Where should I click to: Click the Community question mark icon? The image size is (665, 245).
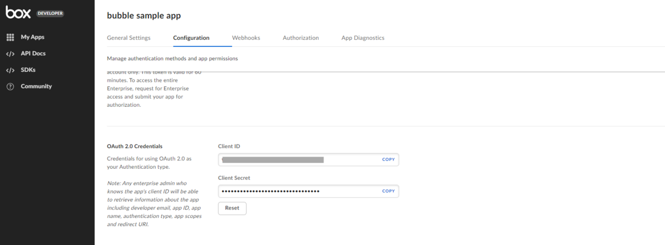pyautogui.click(x=10, y=86)
